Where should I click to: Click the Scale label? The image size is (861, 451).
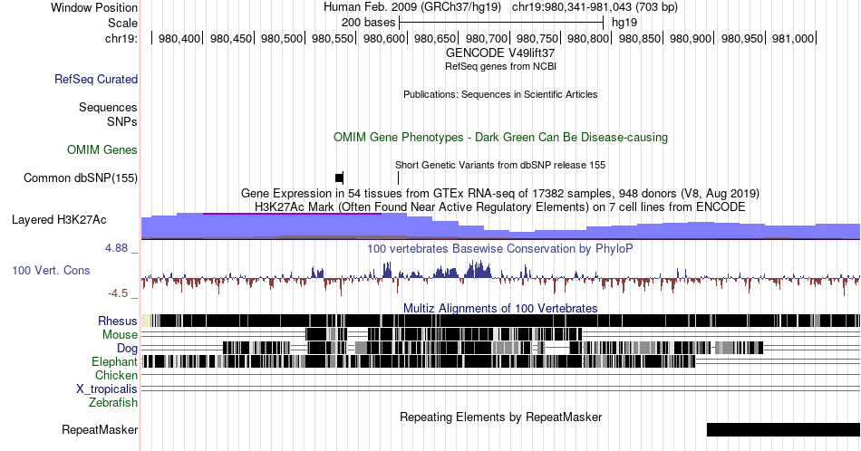click(123, 23)
